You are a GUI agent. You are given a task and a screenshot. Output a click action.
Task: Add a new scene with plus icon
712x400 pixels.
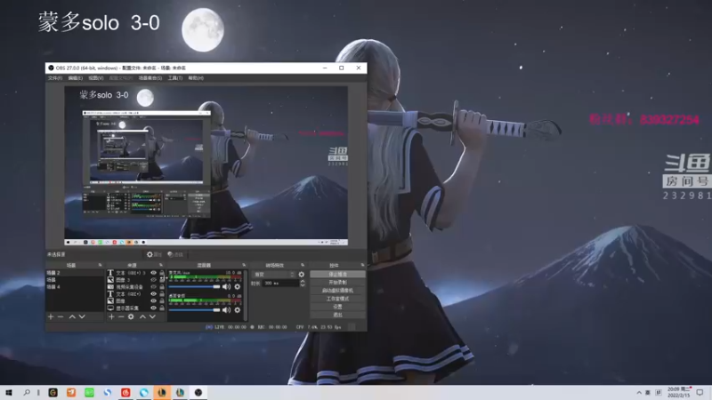(x=51, y=316)
